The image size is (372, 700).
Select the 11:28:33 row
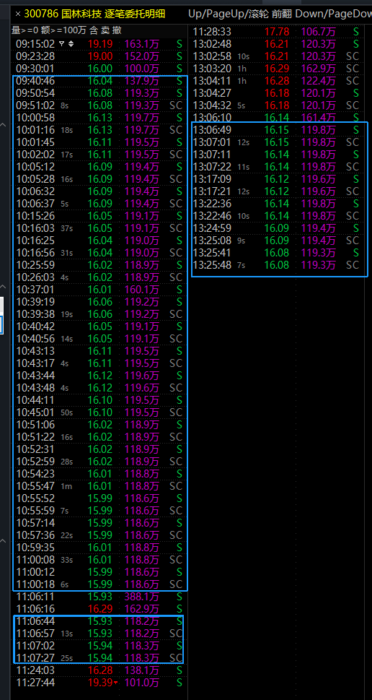coord(278,32)
